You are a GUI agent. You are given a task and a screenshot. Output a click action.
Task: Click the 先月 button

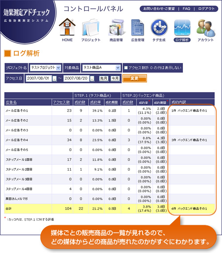[x=103, y=78]
